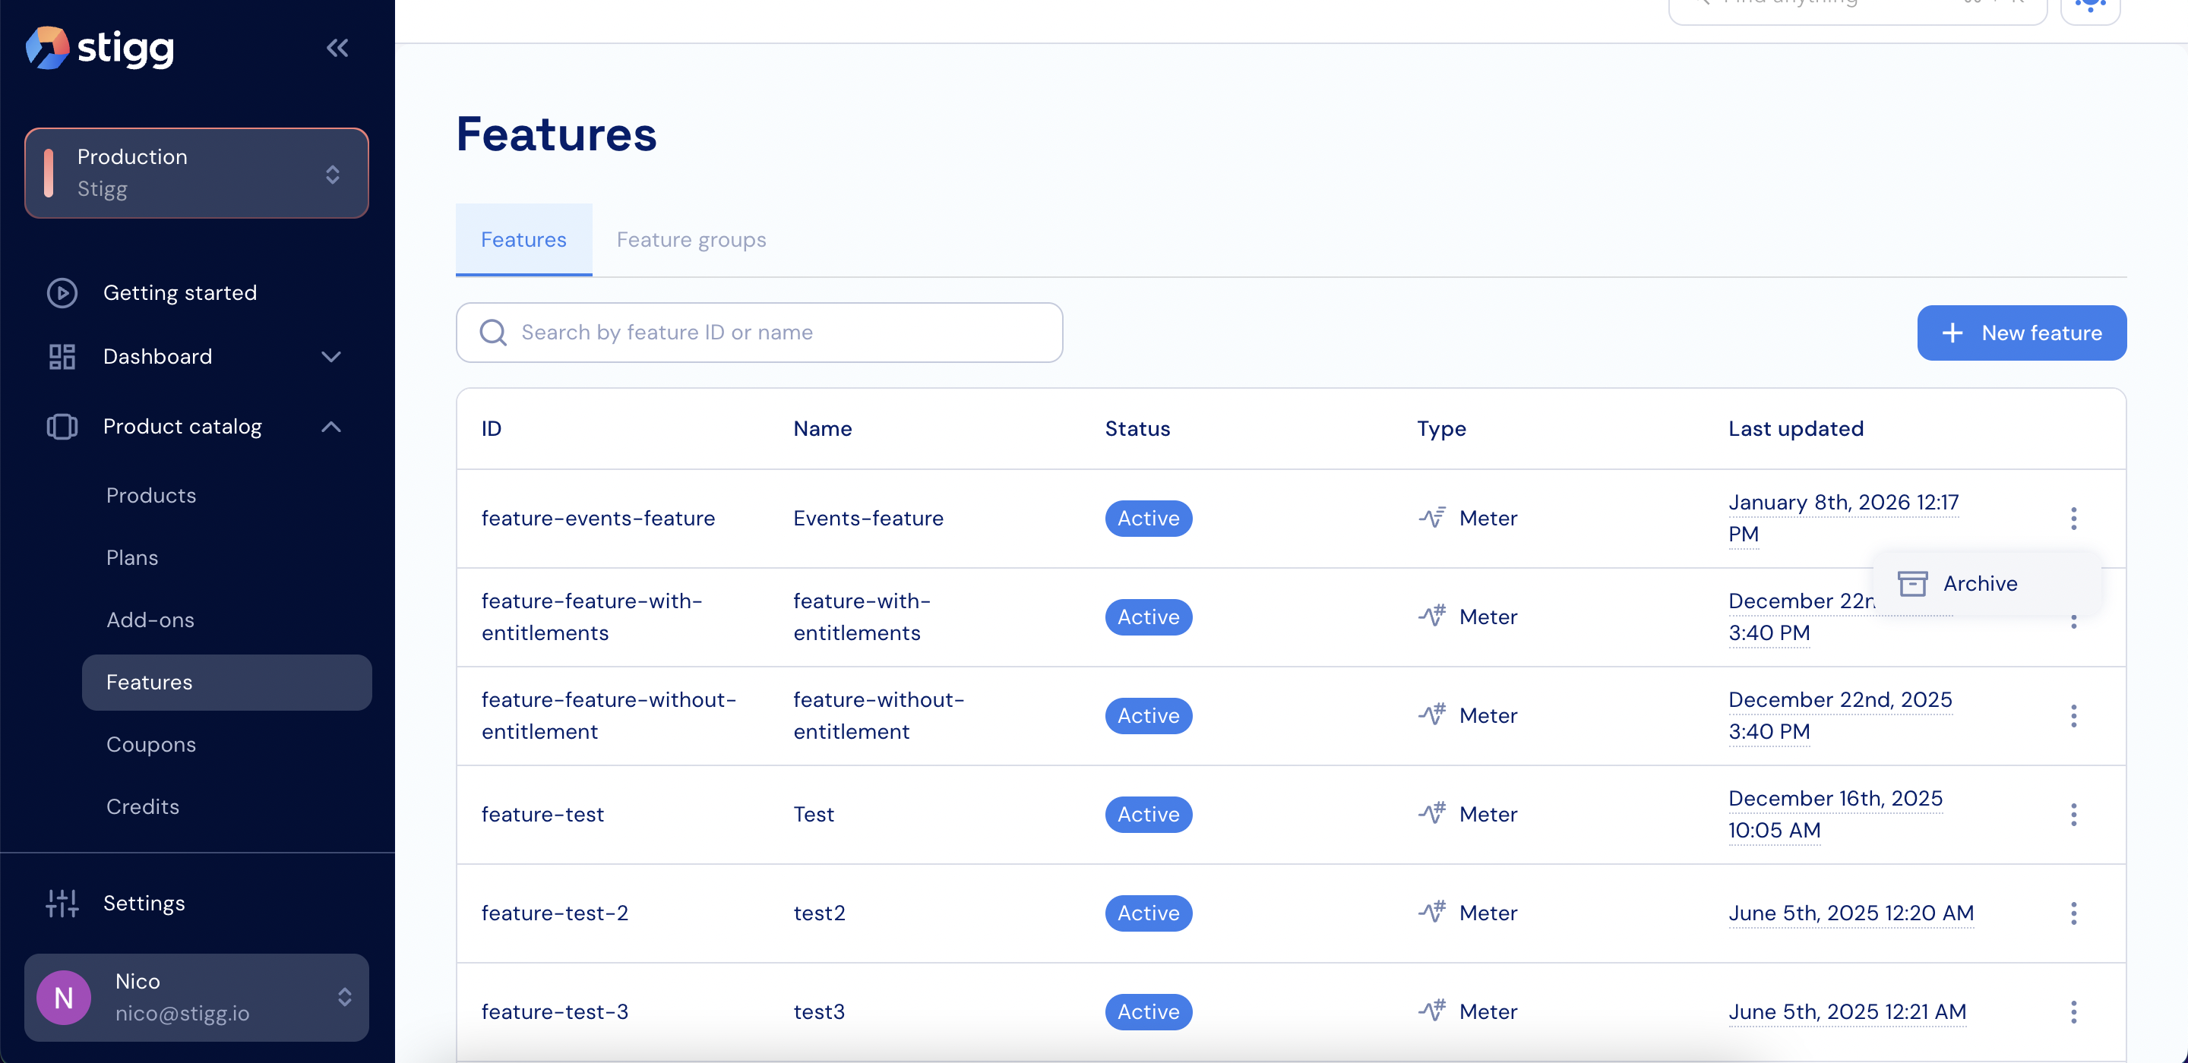The width and height of the screenshot is (2188, 1063).
Task: Expand the Dashboard menu
Action: click(x=330, y=357)
